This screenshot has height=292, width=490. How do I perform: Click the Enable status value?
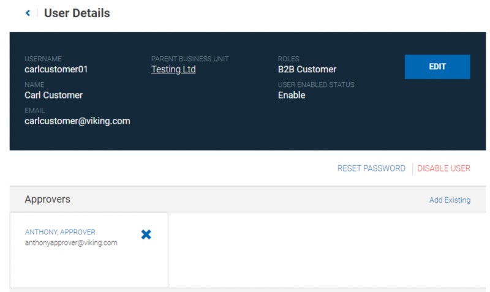click(x=292, y=95)
